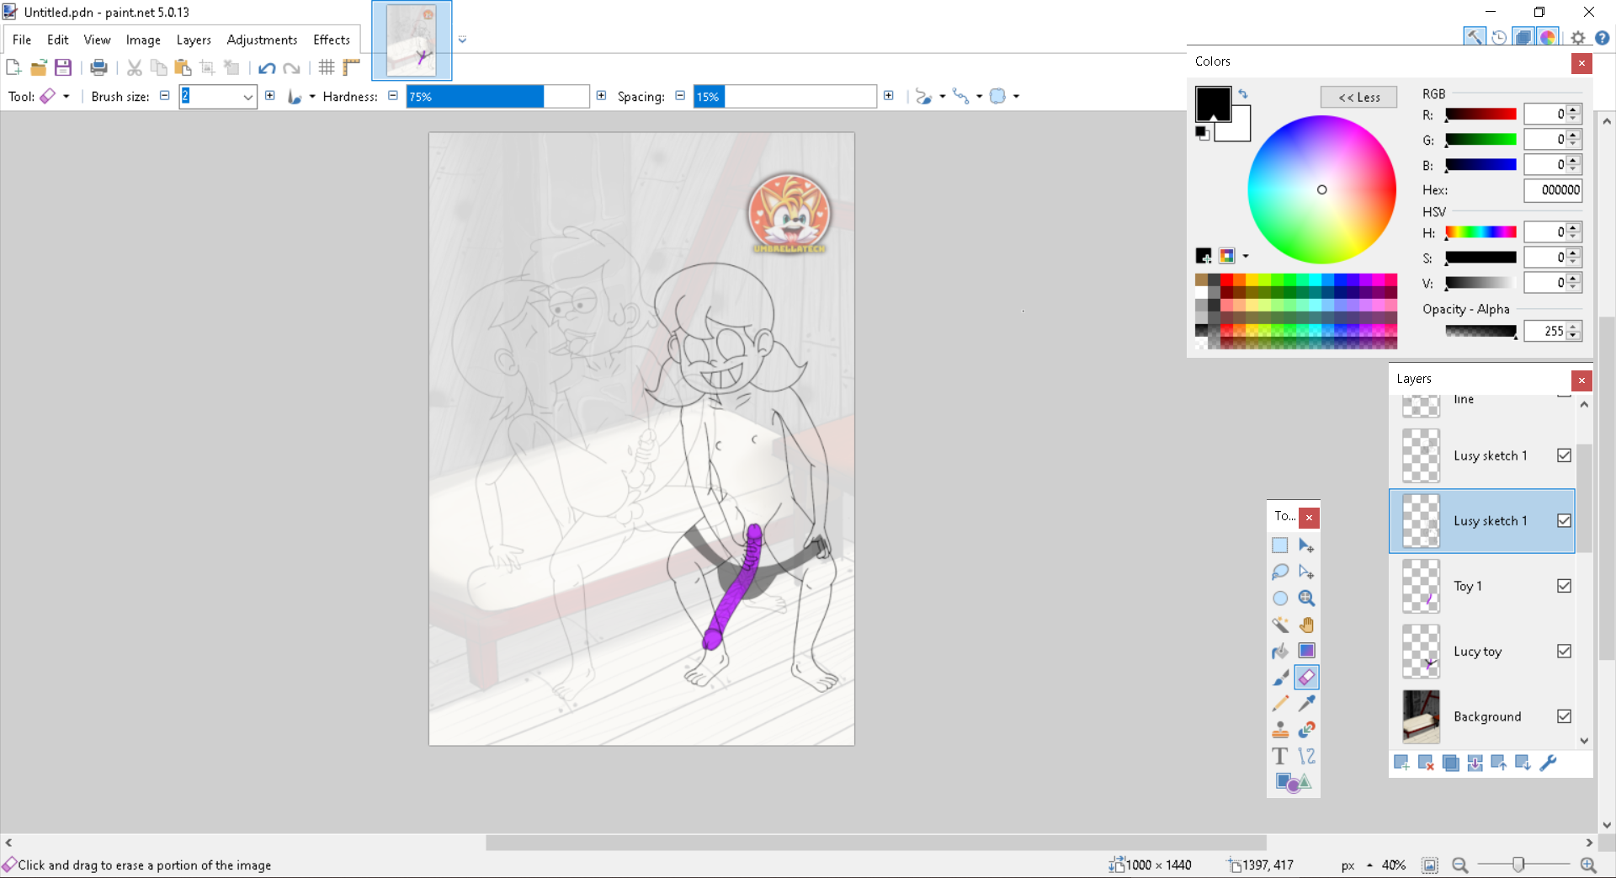Activate the Rectangle Select tool

[x=1280, y=545]
